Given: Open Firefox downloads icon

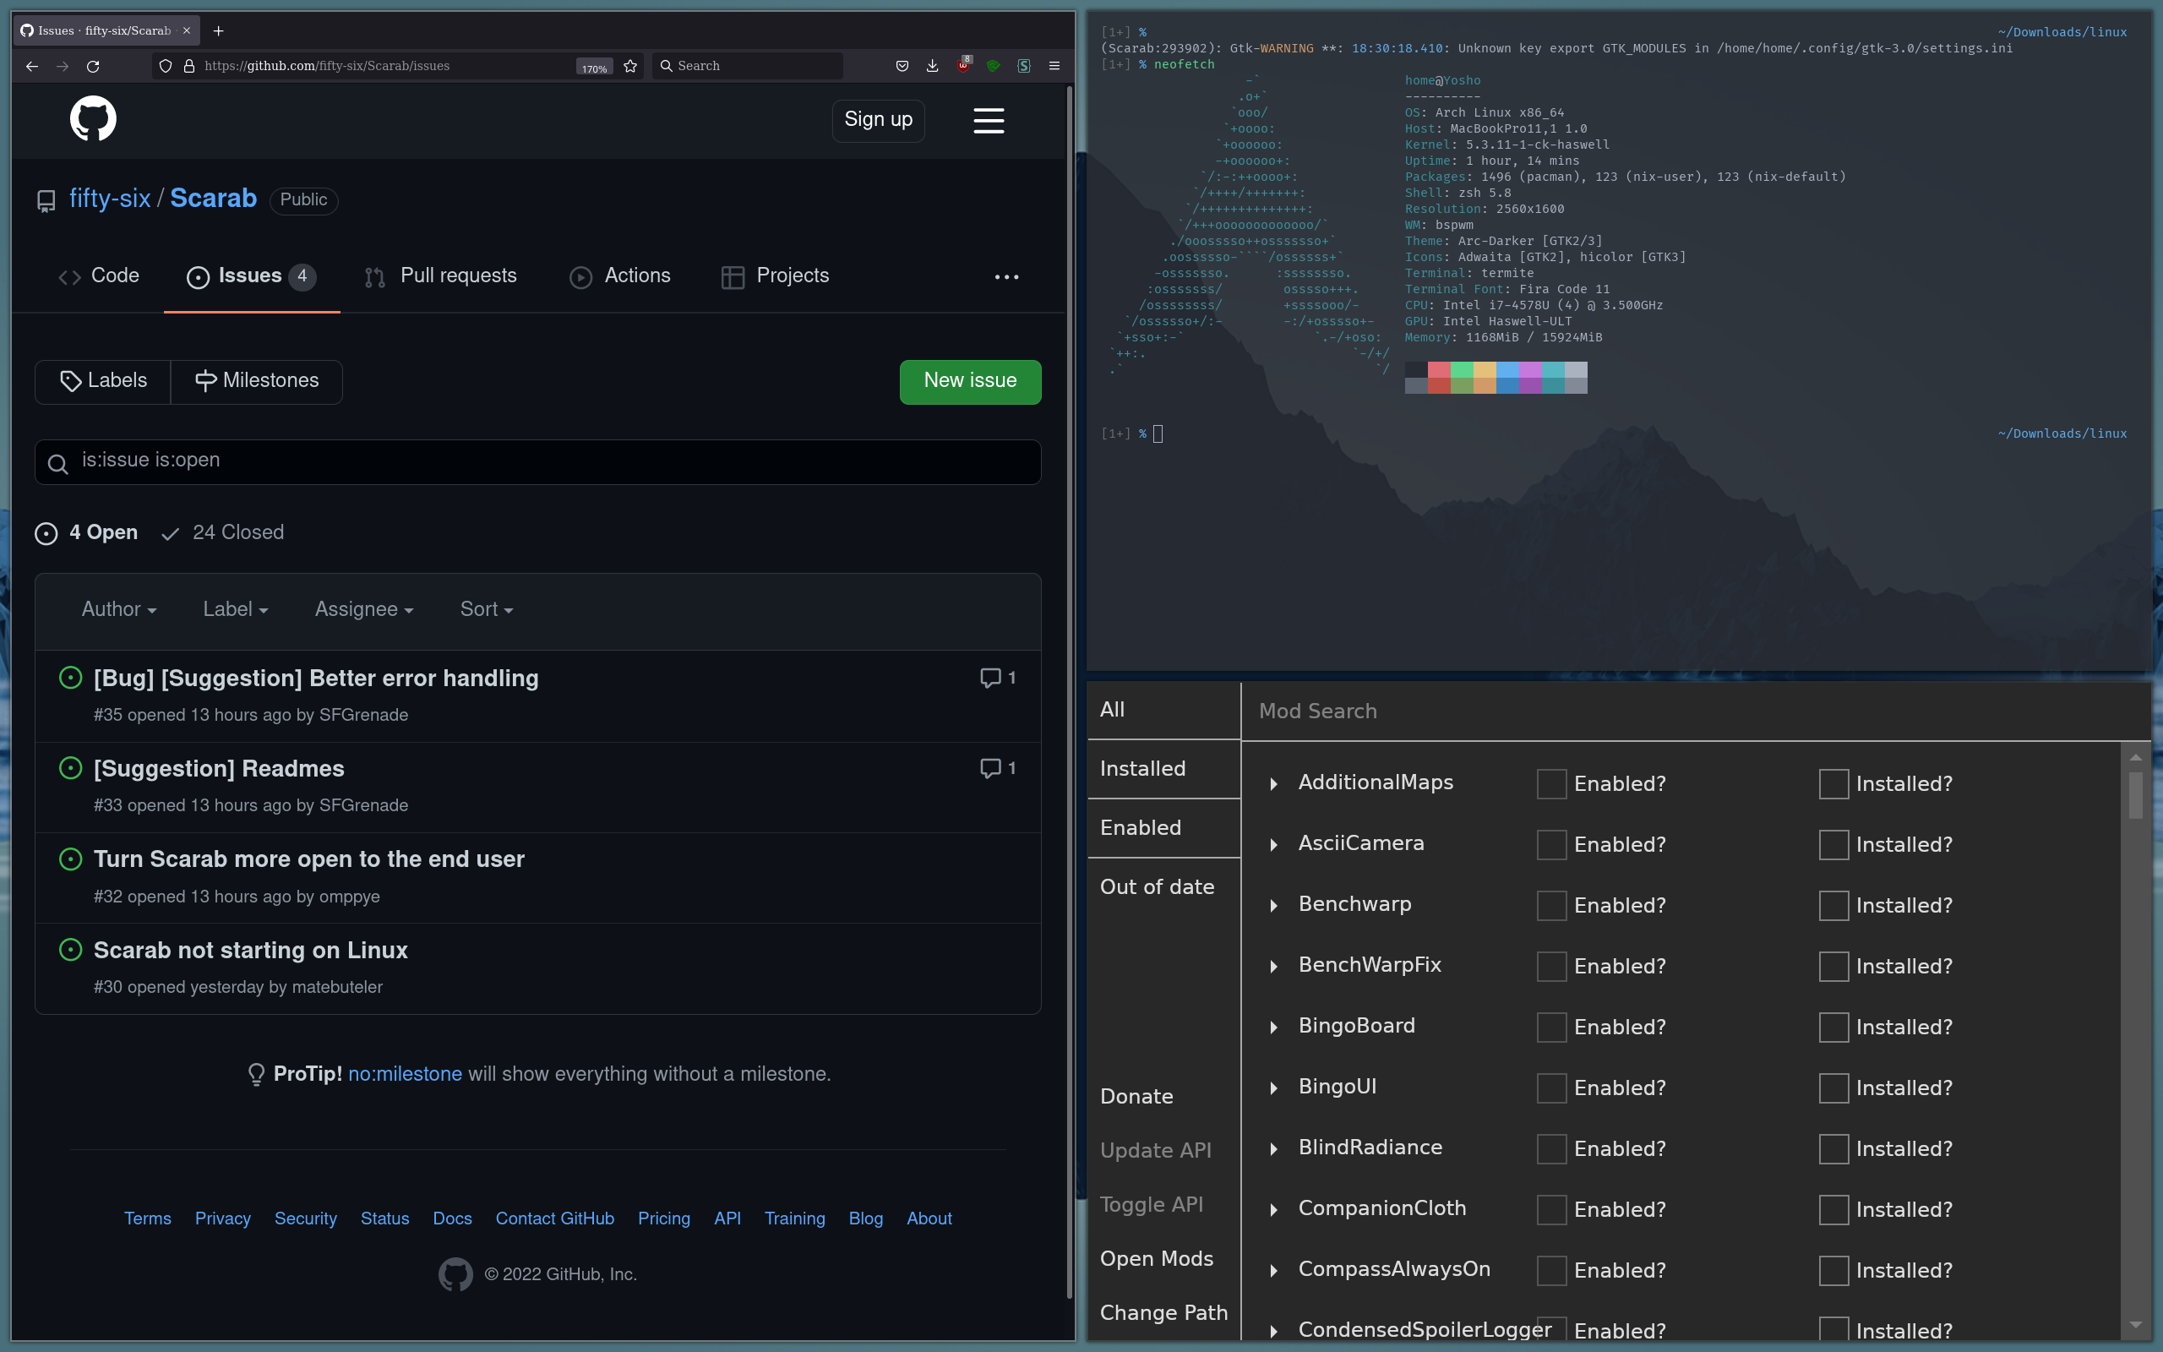Looking at the screenshot, I should pyautogui.click(x=931, y=65).
